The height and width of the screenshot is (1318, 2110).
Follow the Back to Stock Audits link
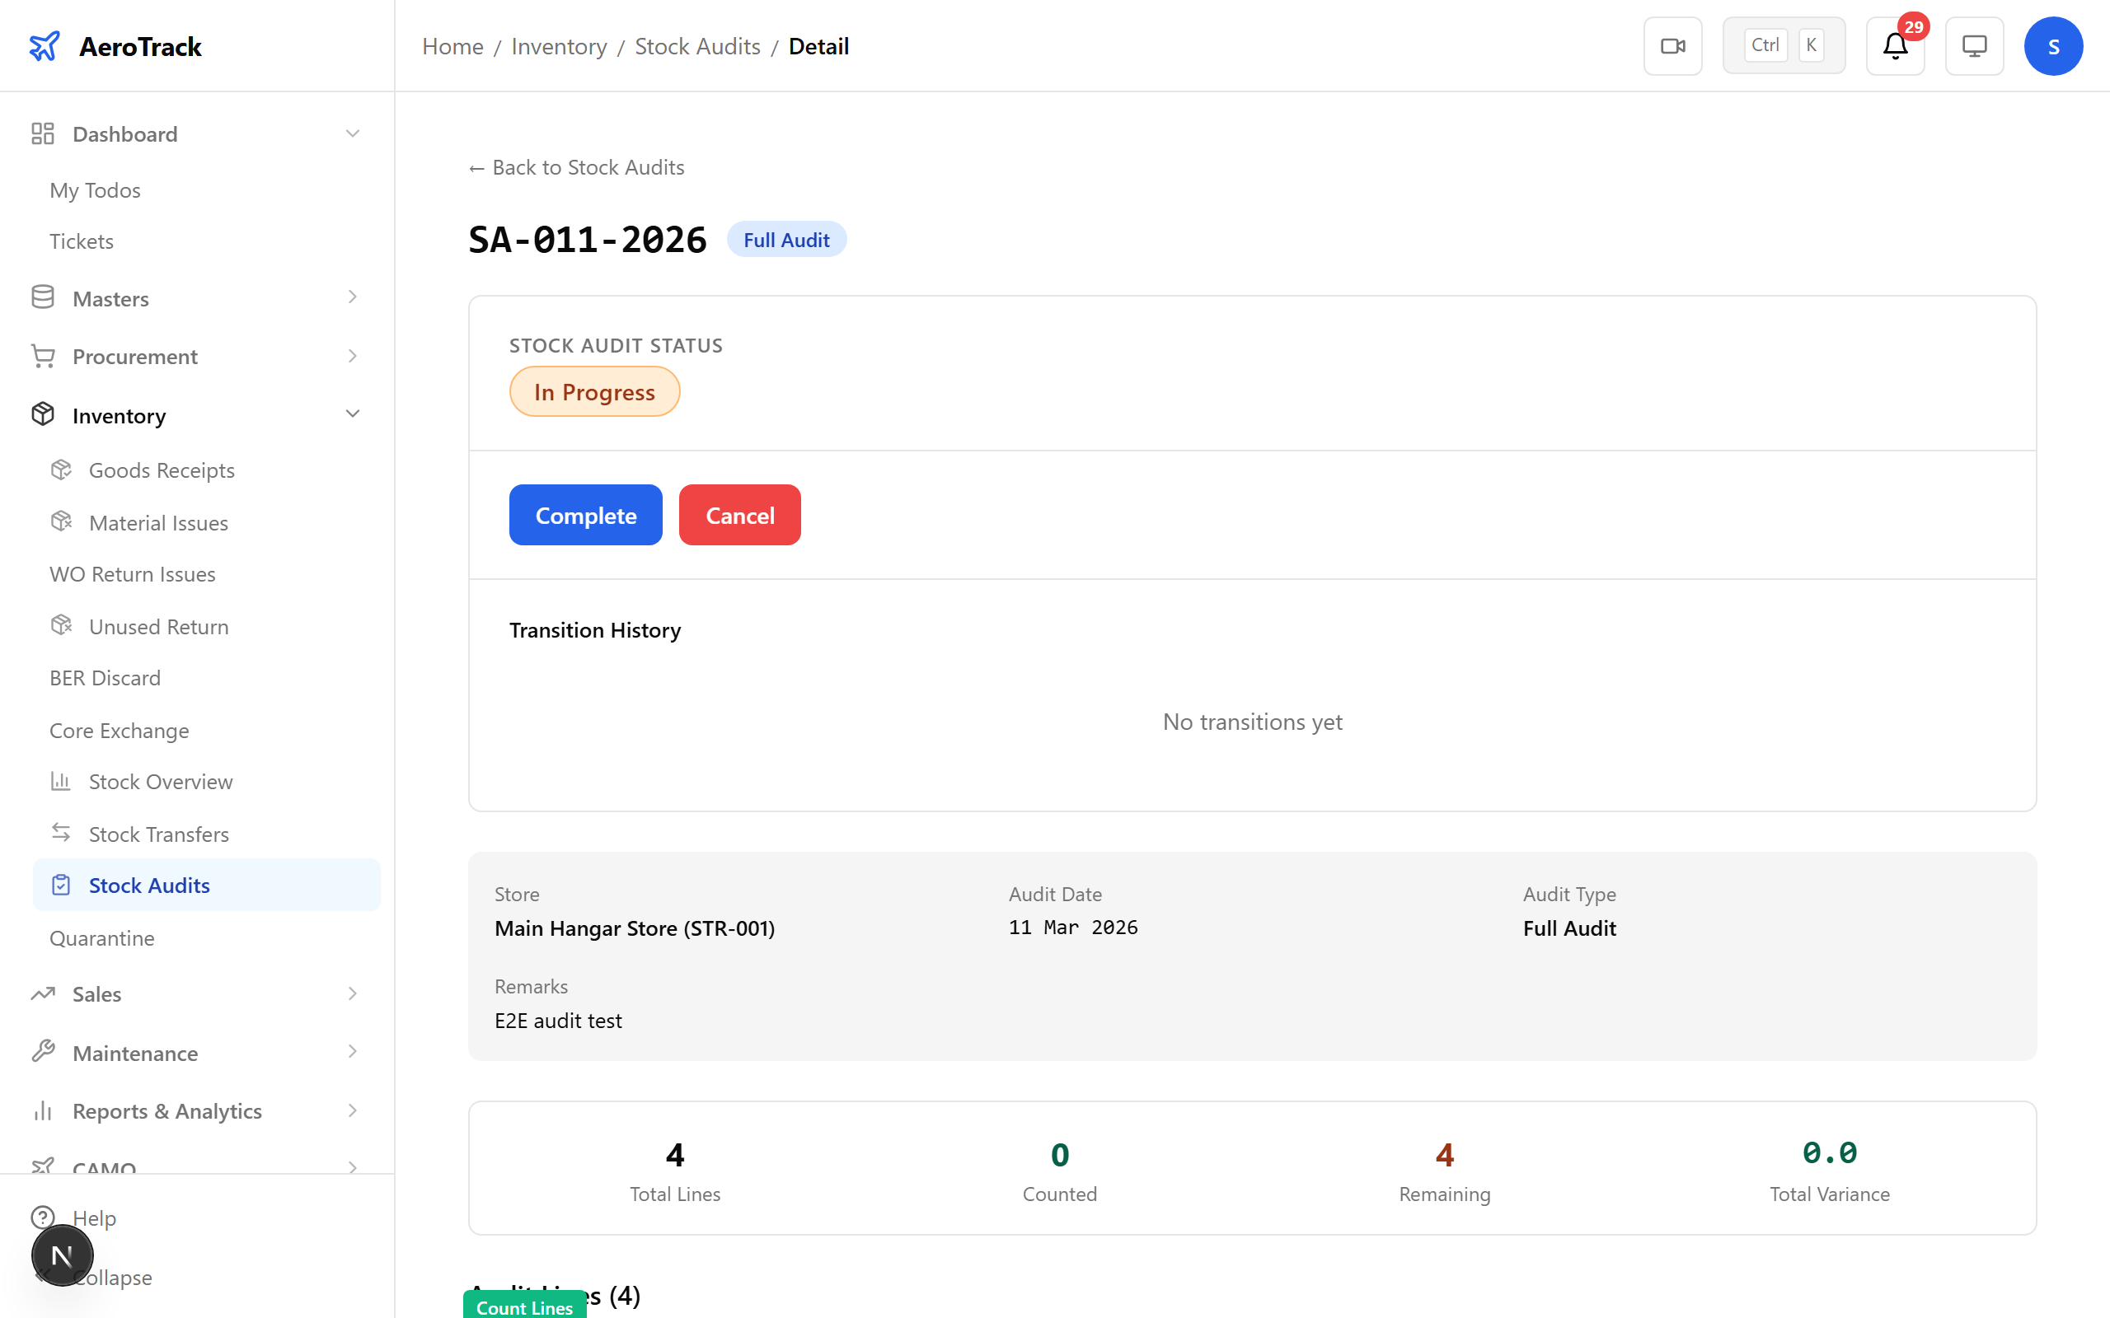click(x=575, y=166)
